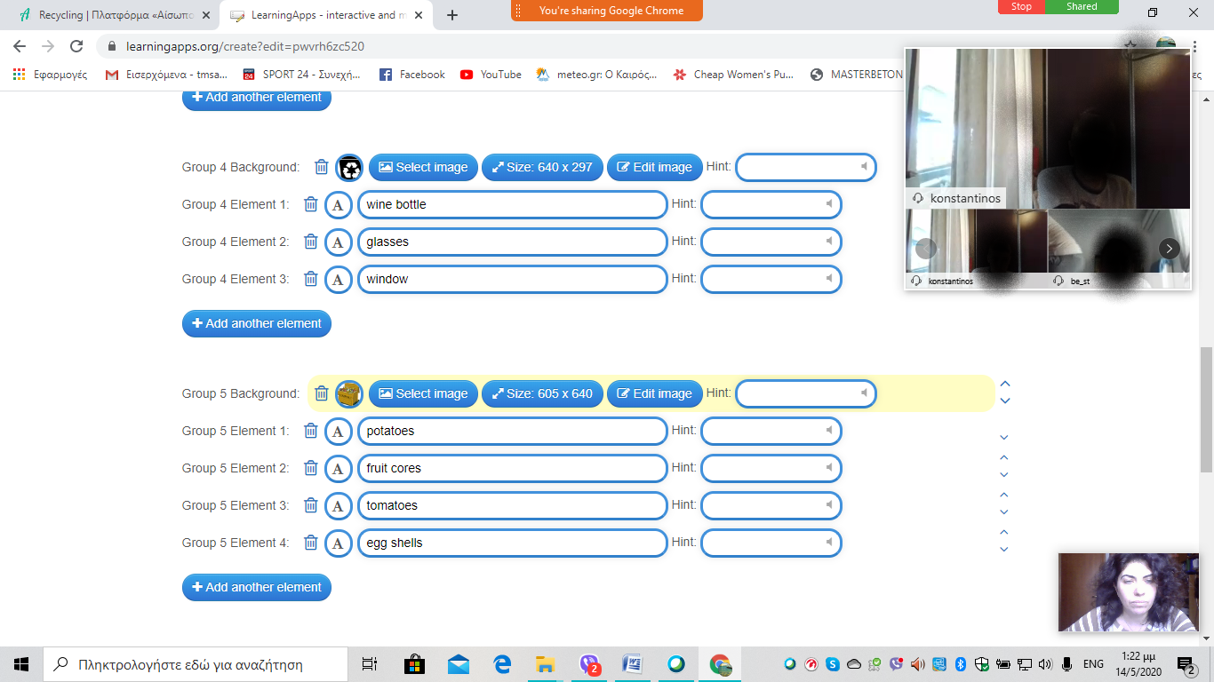
Task: Click the window text input field
Action: click(x=512, y=279)
